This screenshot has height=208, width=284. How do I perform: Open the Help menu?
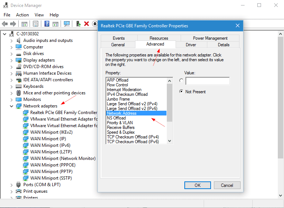[x=54, y=15]
